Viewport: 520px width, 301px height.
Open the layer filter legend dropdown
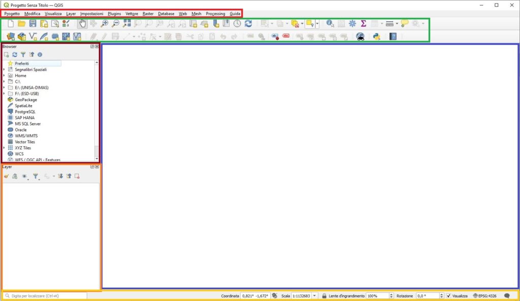pyautogui.click(x=36, y=177)
